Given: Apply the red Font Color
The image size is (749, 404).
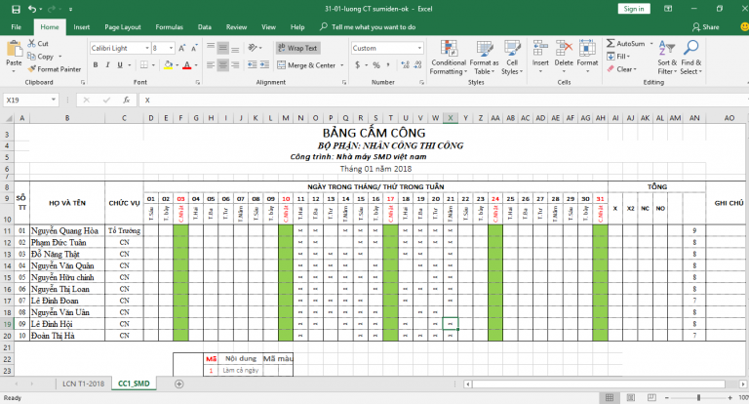Looking at the screenshot, I should point(187,65).
